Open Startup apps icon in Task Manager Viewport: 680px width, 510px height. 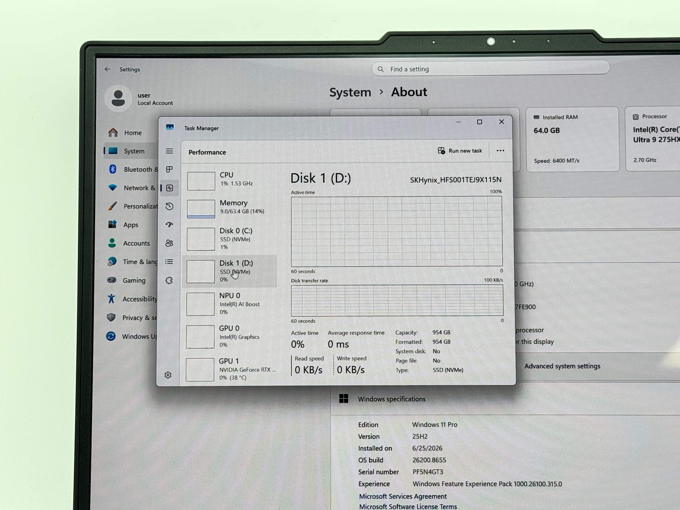pyautogui.click(x=169, y=224)
